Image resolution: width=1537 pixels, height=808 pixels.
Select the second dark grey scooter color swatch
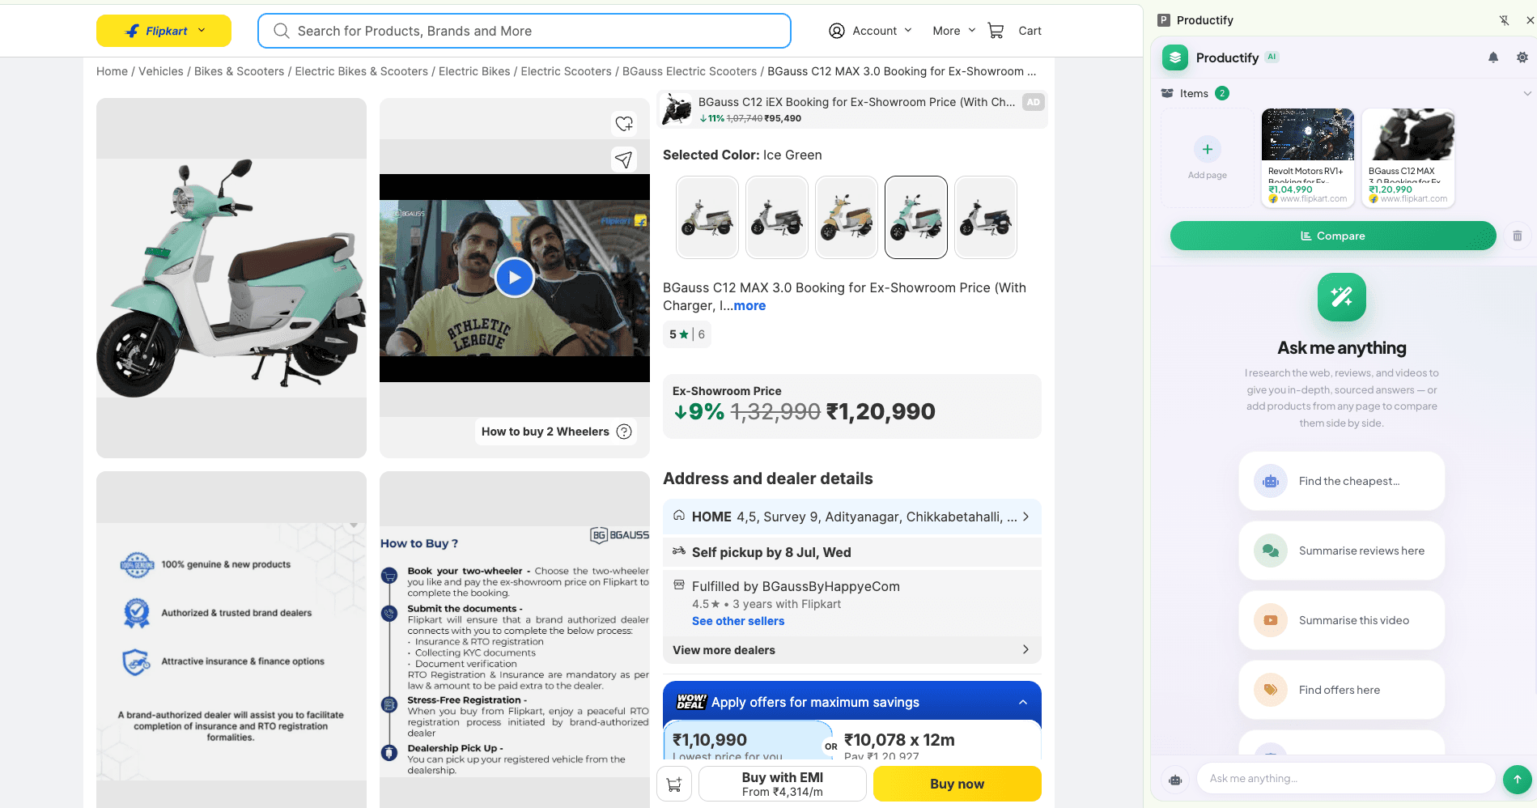pos(777,217)
